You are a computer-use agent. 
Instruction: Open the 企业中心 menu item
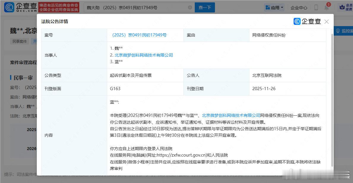299,7
